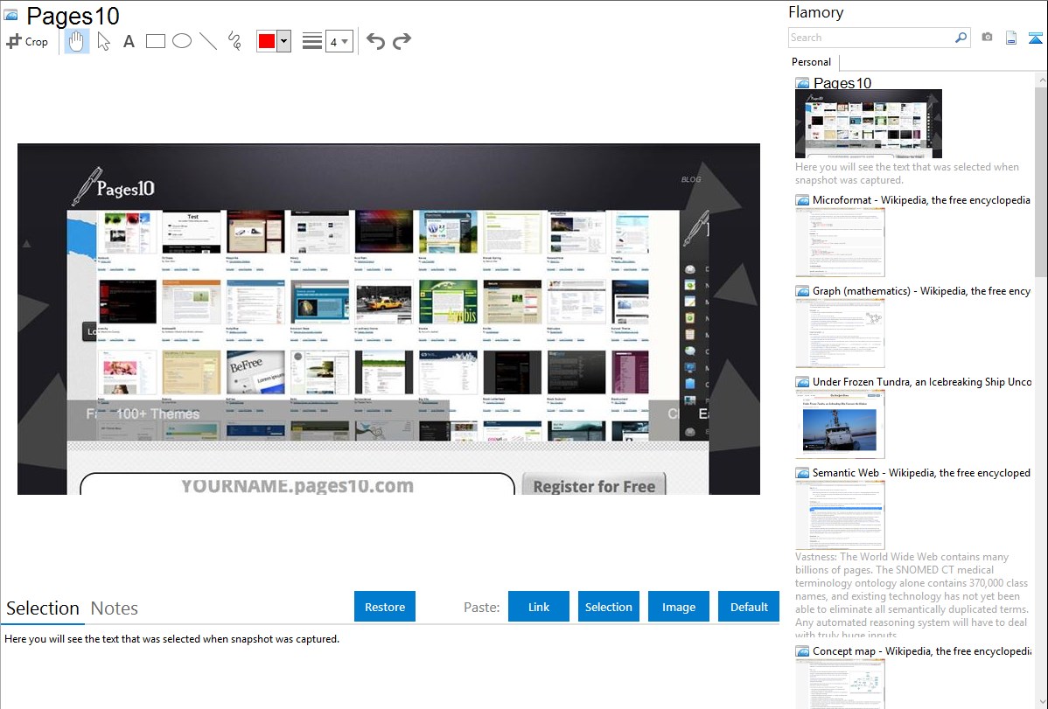
Task: Click the selected text placeholder under Selection
Action: [x=171, y=639]
